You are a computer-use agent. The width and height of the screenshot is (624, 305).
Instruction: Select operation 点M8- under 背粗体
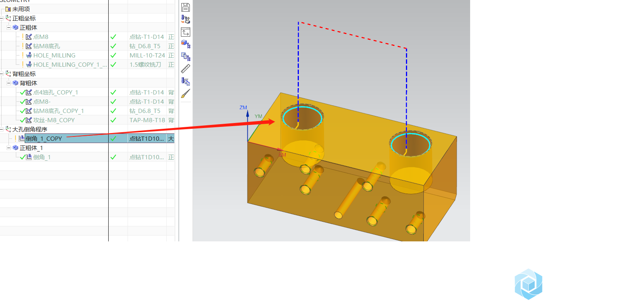point(42,101)
